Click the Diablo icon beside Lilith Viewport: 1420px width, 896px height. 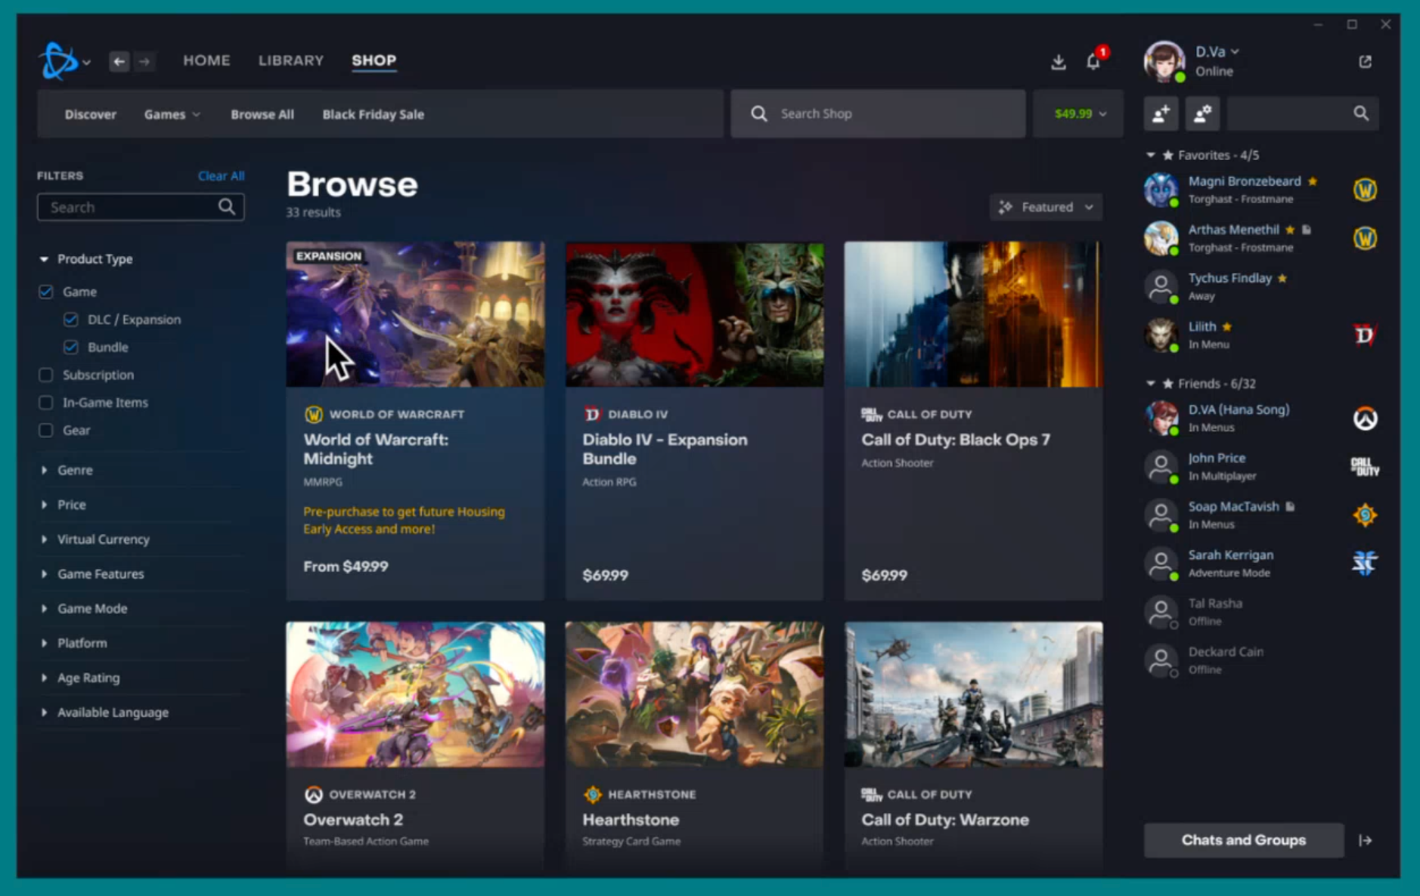pos(1365,335)
